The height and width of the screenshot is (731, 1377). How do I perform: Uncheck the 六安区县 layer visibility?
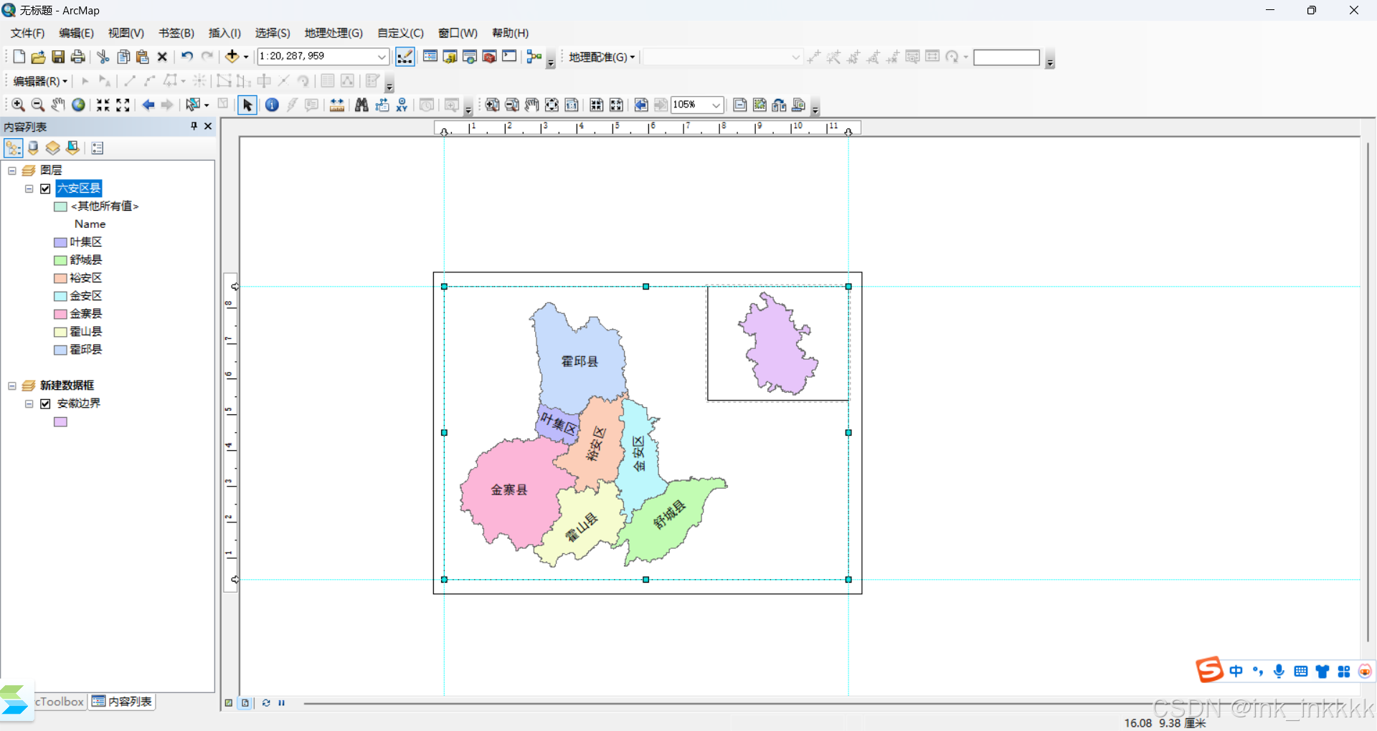coord(45,188)
